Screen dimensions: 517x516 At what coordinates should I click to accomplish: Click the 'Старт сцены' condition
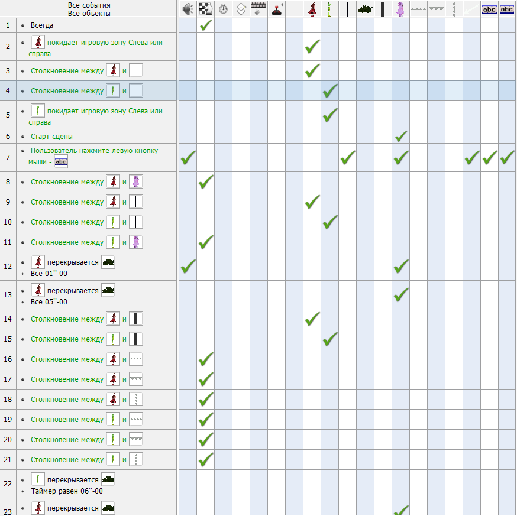(x=51, y=137)
